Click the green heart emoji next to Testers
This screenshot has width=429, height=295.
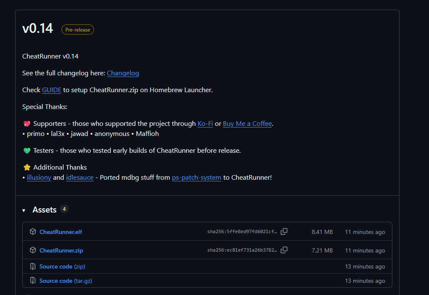tap(27, 151)
